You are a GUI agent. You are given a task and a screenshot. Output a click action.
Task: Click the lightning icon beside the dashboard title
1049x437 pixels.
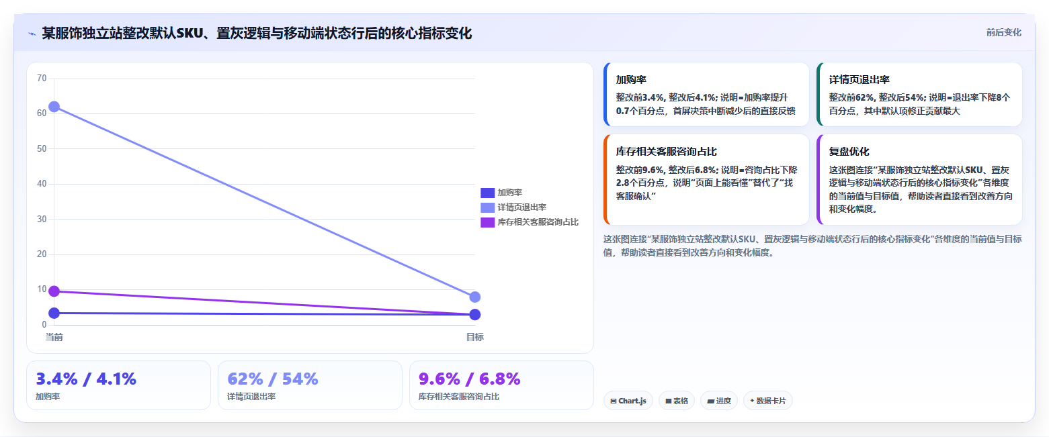(32, 34)
